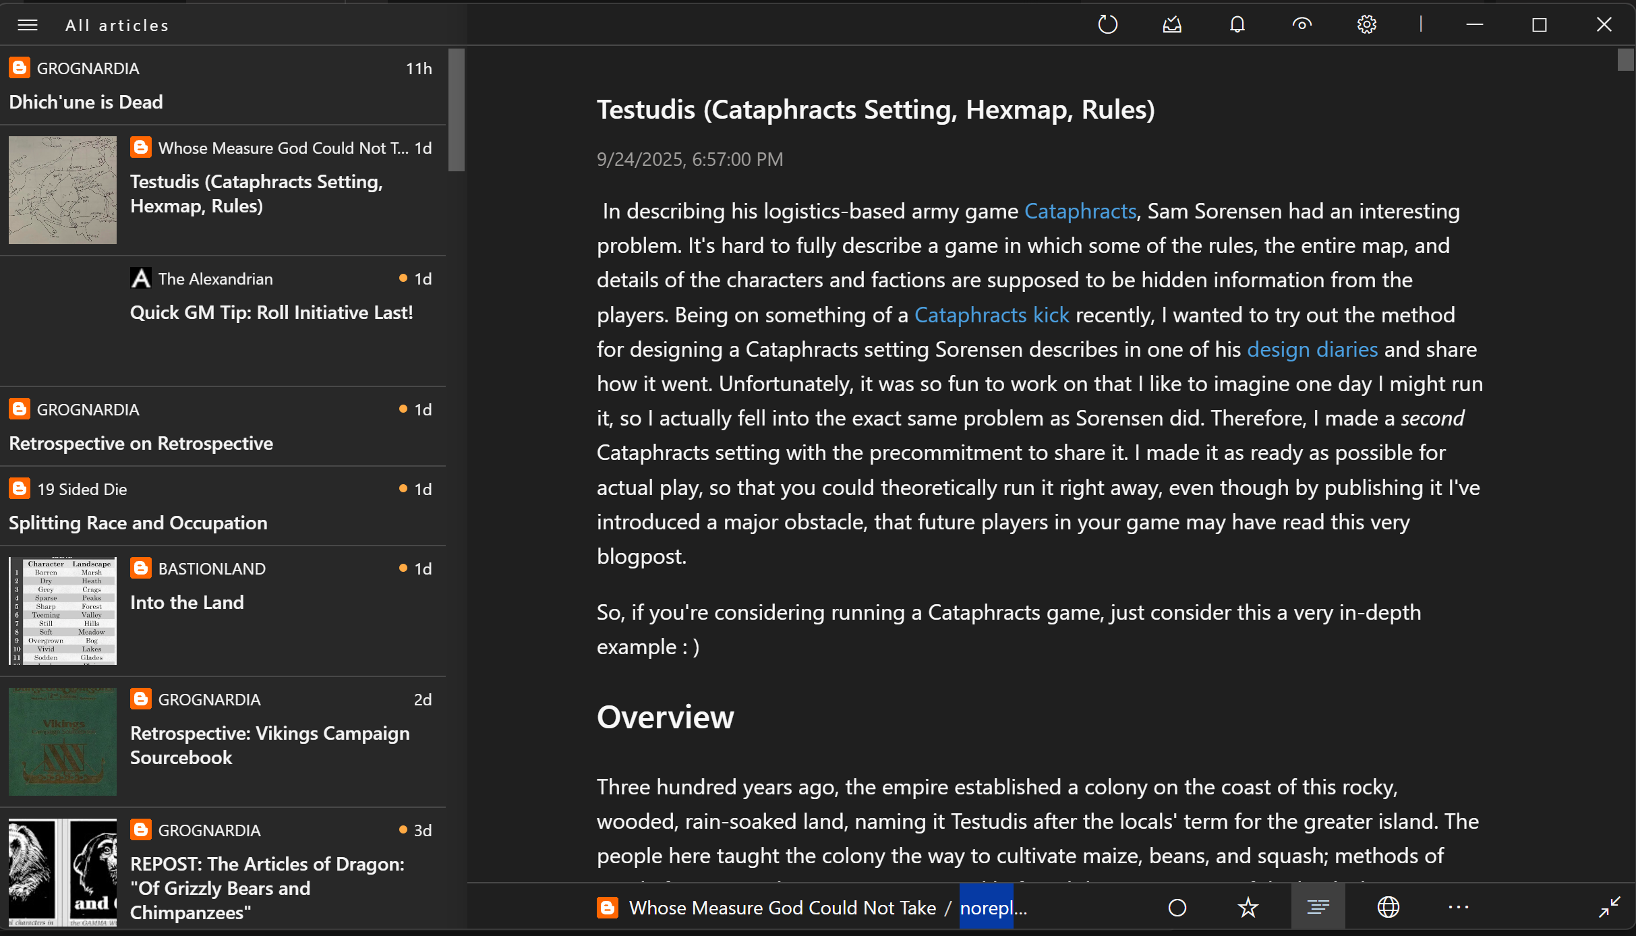The height and width of the screenshot is (936, 1636).
Task: Click the Vikings sourcebook cover thumbnail
Action: click(63, 742)
